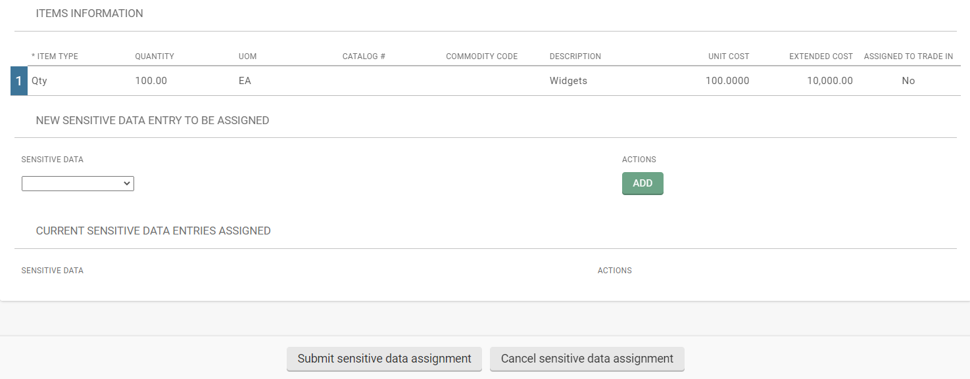Open the Sensitive Data dropdown
The height and width of the screenshot is (379, 970).
(78, 184)
